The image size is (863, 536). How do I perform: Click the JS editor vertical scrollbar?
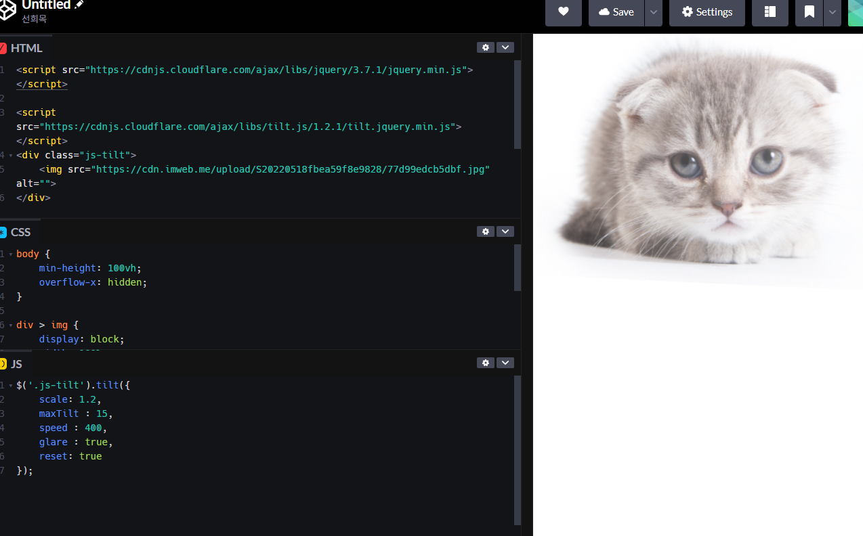[518, 450]
